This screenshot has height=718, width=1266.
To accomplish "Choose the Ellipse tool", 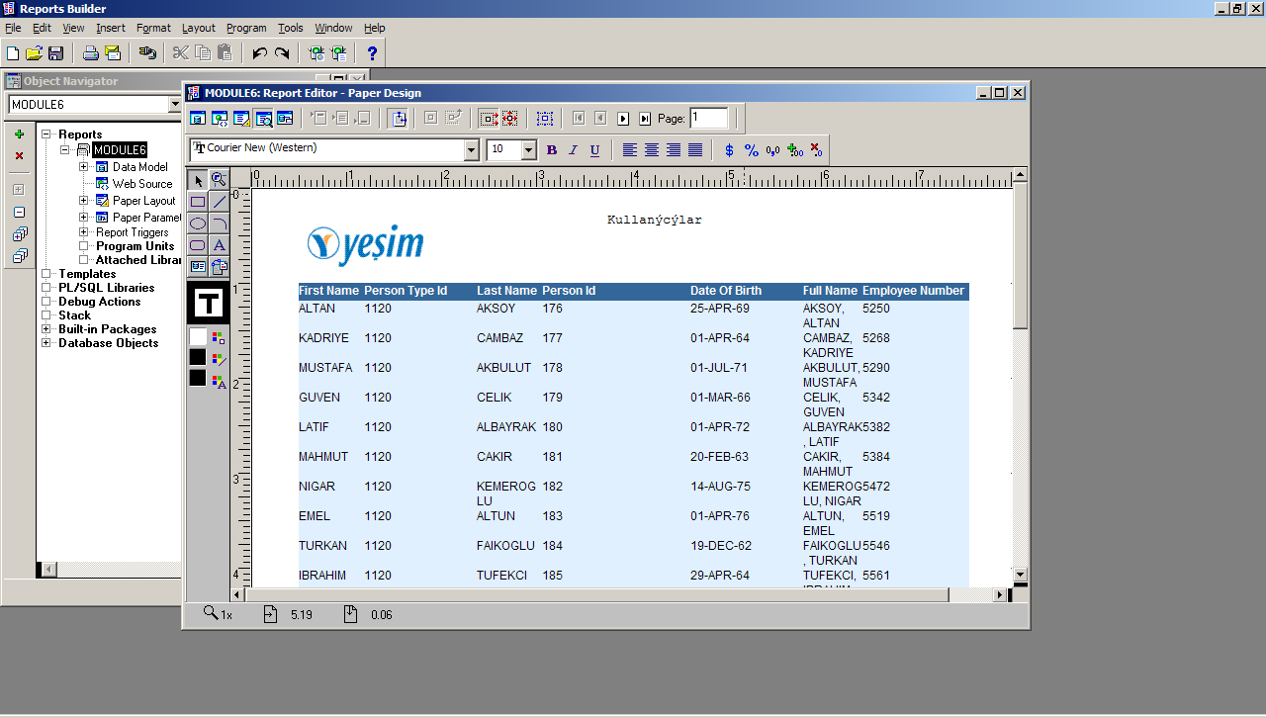I will (x=197, y=223).
